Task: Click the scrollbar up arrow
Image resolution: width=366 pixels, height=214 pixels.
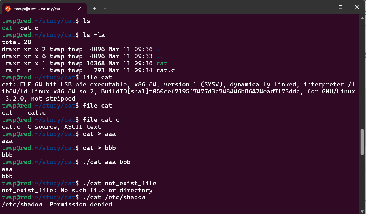Action: [362, 18]
